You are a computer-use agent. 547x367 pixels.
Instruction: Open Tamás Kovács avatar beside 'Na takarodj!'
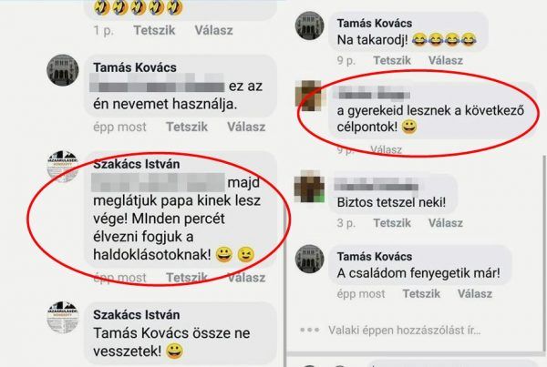click(309, 25)
